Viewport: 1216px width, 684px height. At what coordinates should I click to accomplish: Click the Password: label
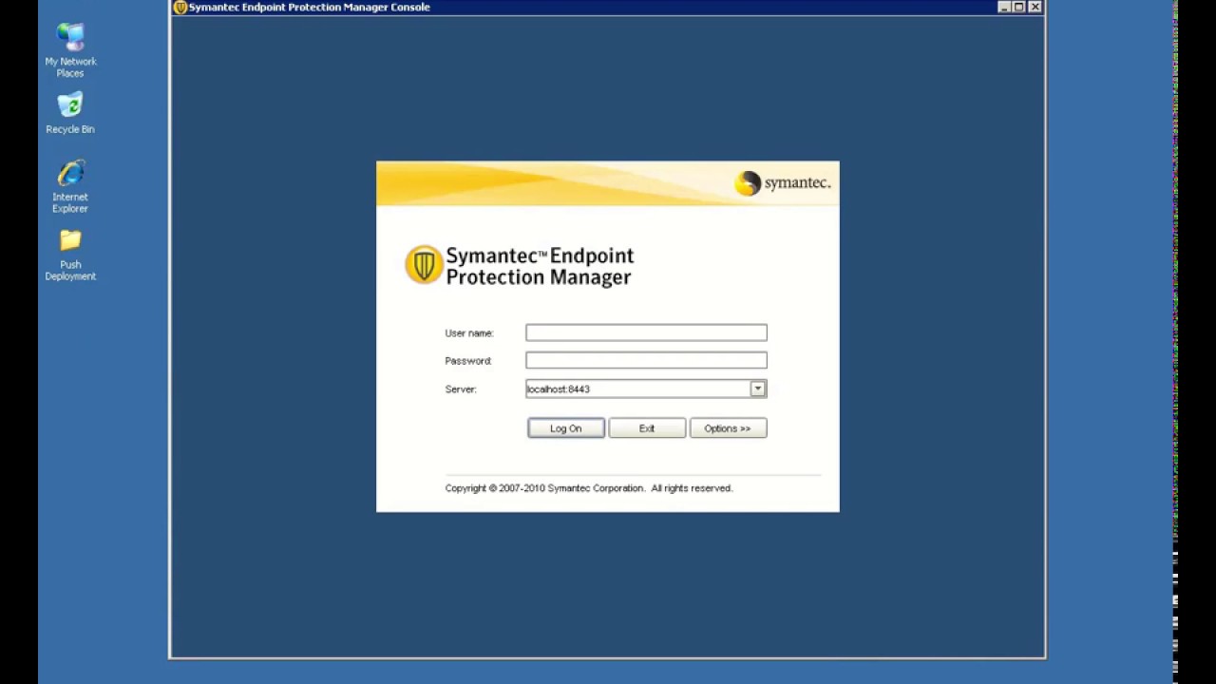pyautogui.click(x=468, y=361)
